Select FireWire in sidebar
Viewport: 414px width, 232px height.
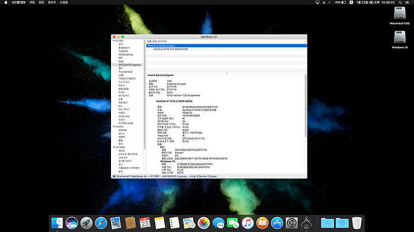click(x=123, y=51)
